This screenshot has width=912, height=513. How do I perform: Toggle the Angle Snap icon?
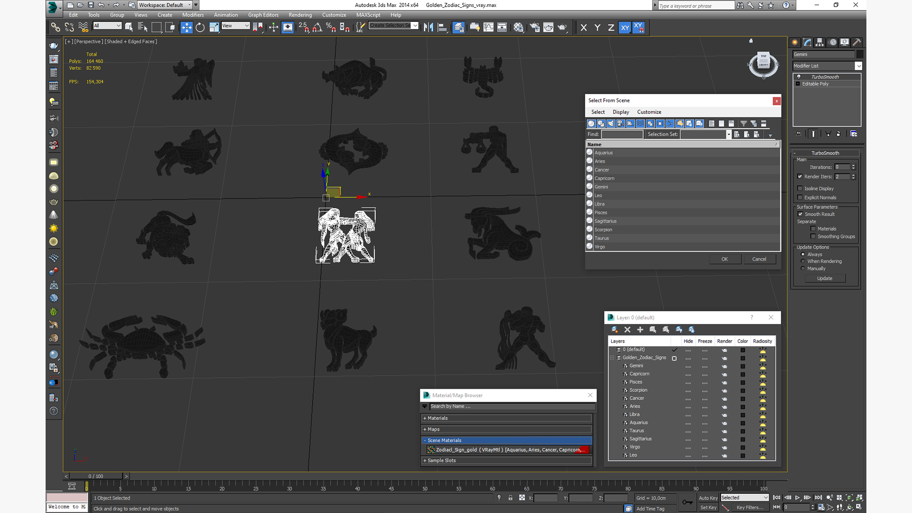(x=317, y=27)
